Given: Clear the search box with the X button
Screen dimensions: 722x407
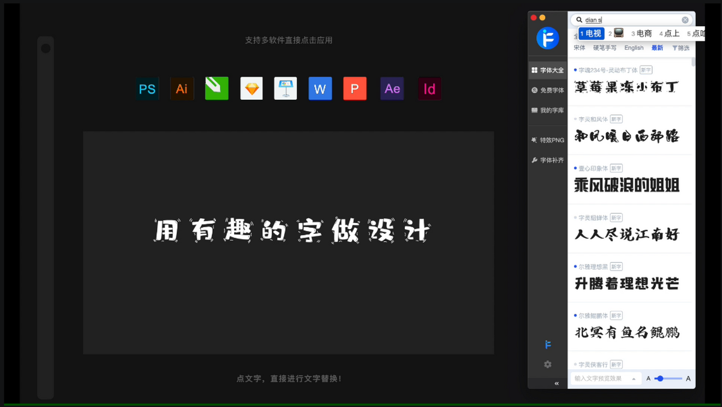Looking at the screenshot, I should (685, 20).
